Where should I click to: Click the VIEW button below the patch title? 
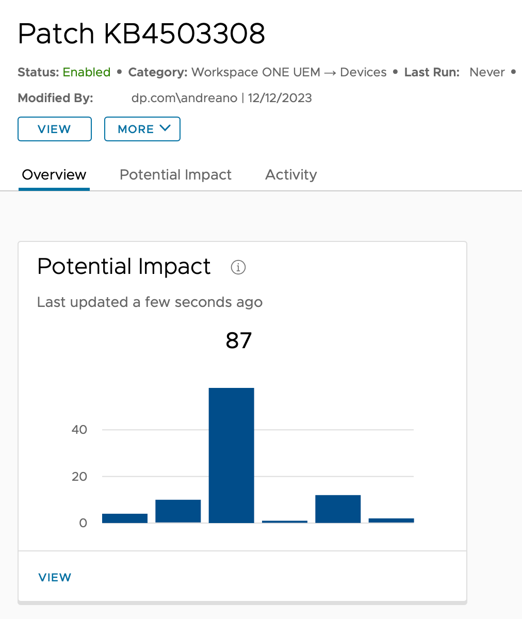54,129
